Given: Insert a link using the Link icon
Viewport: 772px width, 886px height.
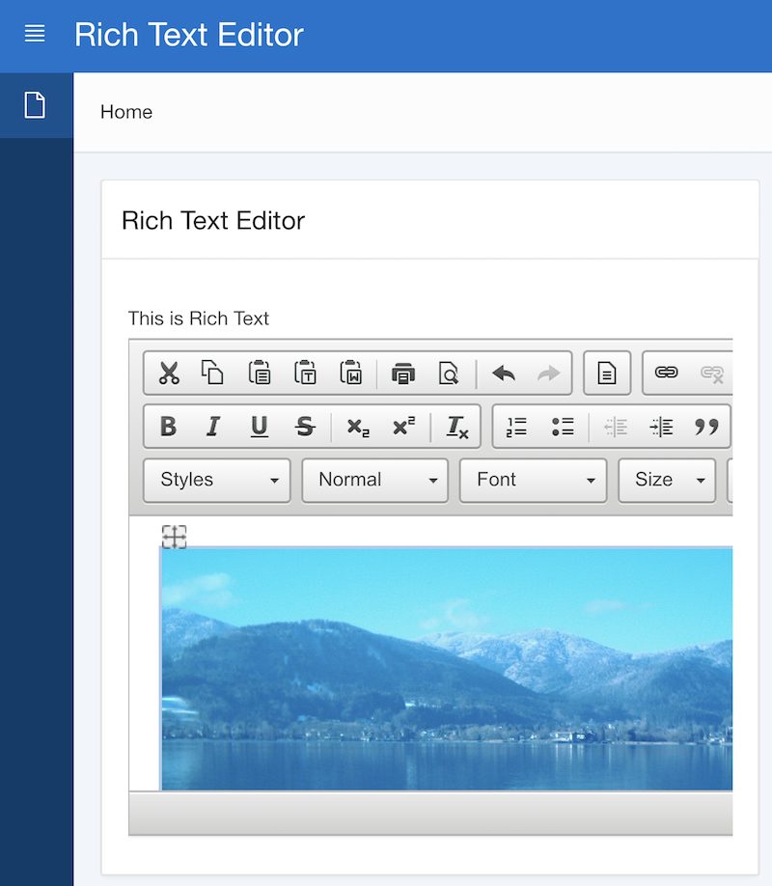Looking at the screenshot, I should 666,373.
